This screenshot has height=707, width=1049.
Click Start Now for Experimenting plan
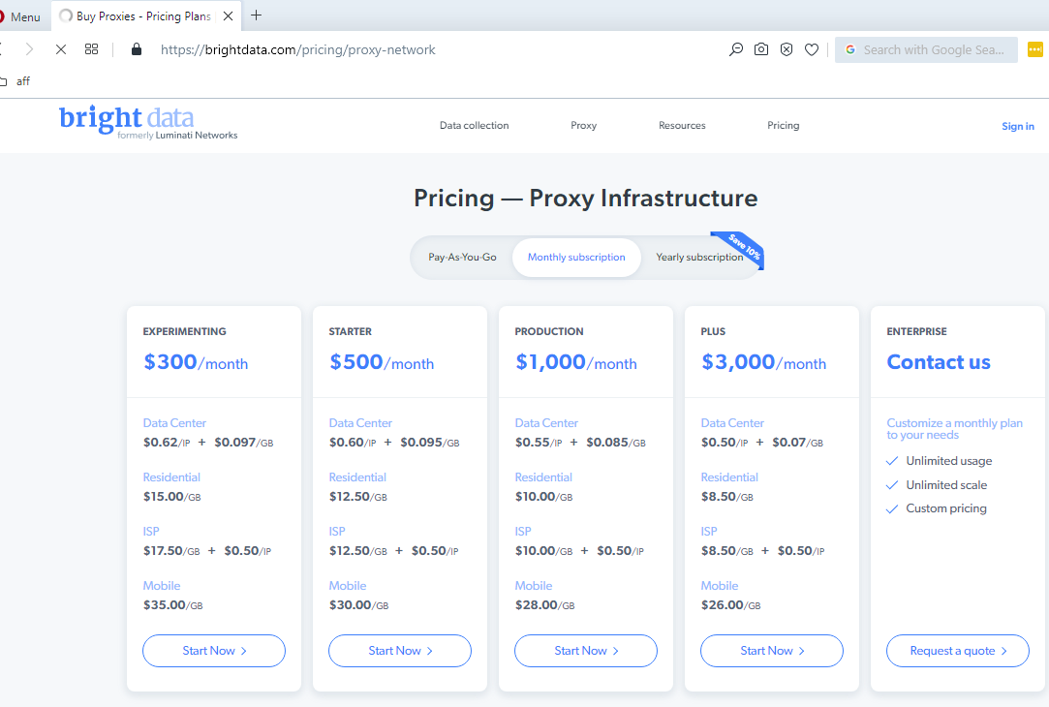coord(214,651)
